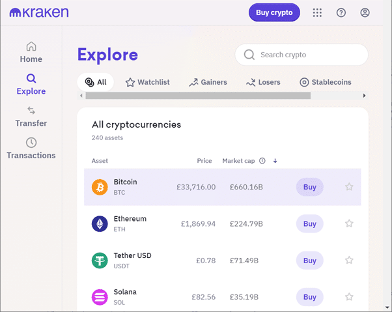Click the Kraken logo

point(39,12)
